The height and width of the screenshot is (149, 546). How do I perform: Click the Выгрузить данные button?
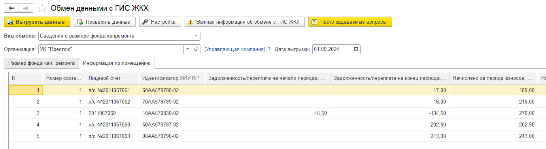37,22
